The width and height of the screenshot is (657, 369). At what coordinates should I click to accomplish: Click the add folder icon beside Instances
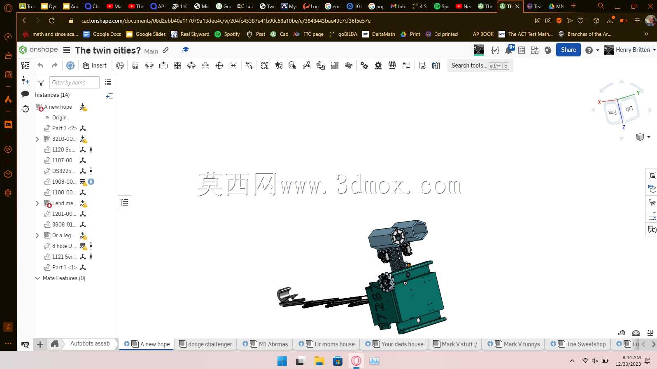109,95
